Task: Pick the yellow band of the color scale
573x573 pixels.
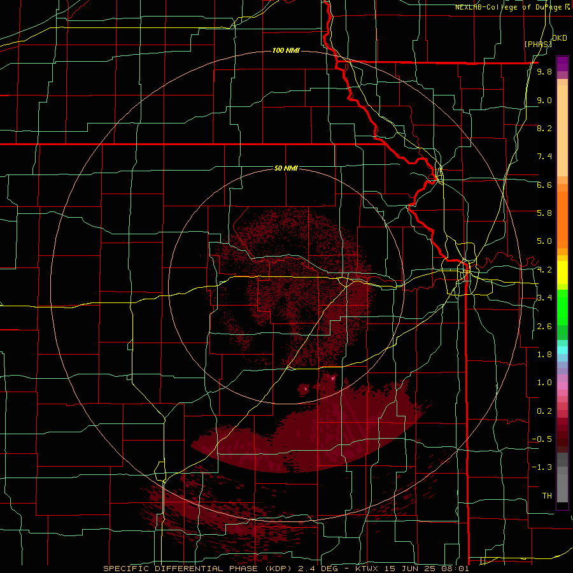Action: pyautogui.click(x=562, y=272)
